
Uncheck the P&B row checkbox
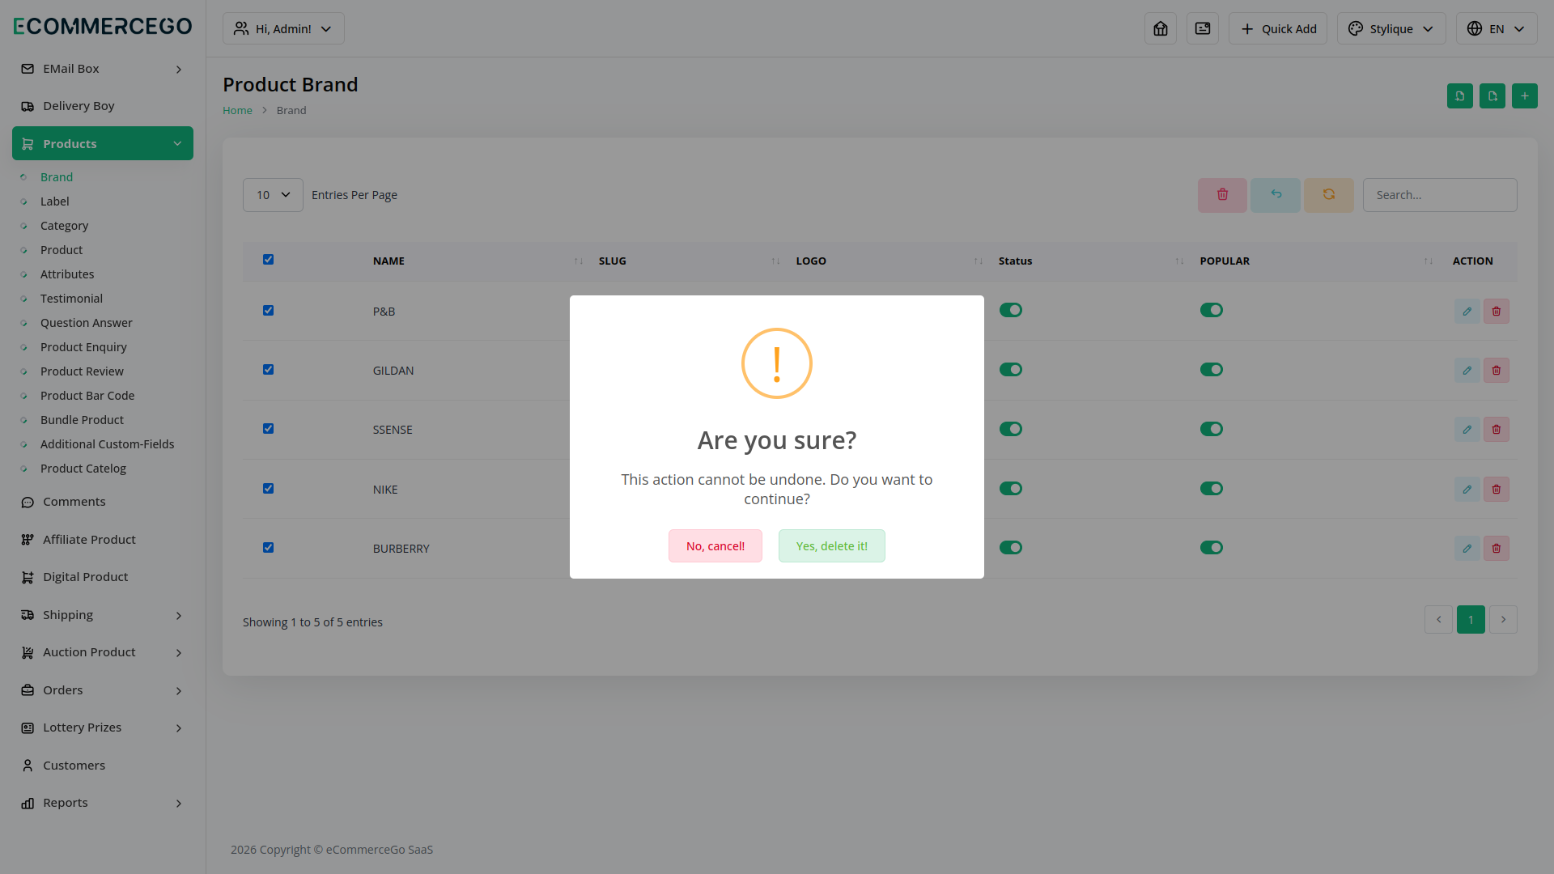pos(268,311)
